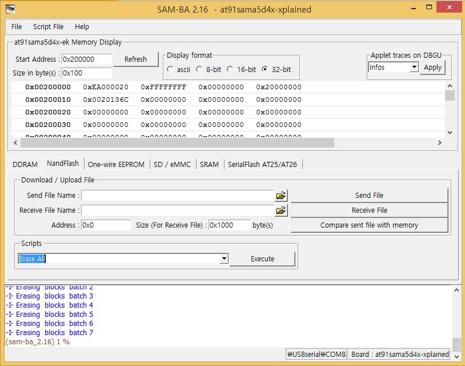The width and height of the screenshot is (465, 366).
Task: Select 8-bit display format
Action: [x=199, y=69]
